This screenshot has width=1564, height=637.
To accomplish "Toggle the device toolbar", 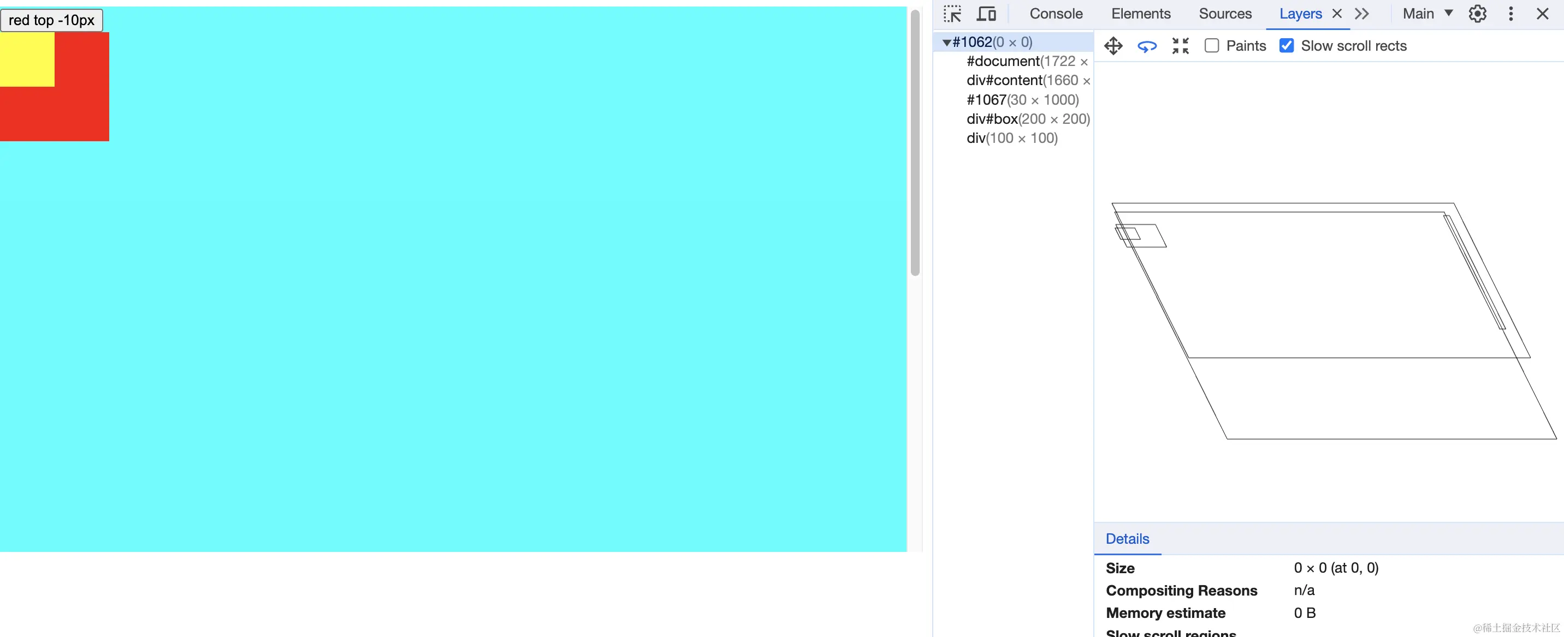I will pos(986,13).
